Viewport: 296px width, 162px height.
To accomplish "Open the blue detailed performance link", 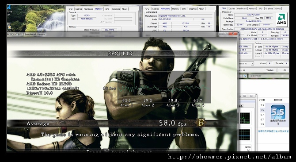I will pos(273,131).
